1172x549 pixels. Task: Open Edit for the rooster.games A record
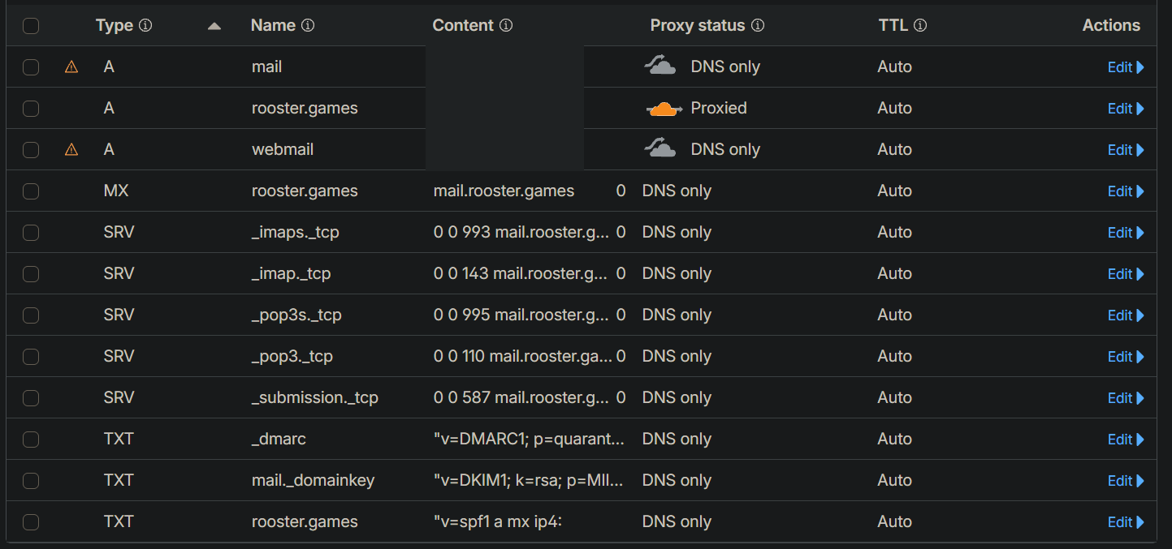(x=1125, y=109)
